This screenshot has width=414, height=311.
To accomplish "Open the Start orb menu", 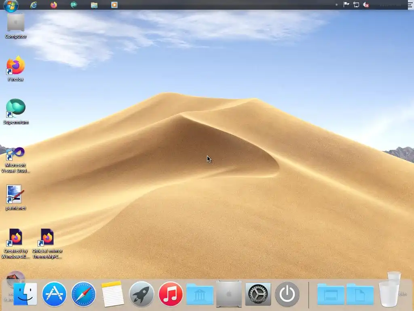I will [11, 5].
